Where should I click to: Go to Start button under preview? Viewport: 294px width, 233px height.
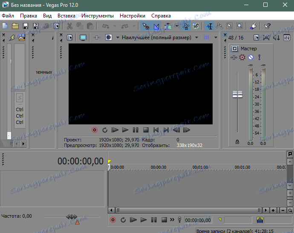(156, 130)
